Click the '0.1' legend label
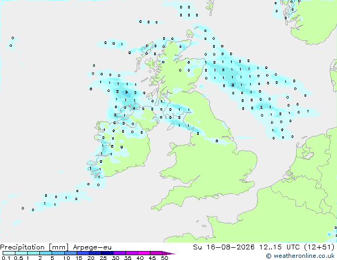Screen dimensions: 337x260 click(x=6, y=258)
